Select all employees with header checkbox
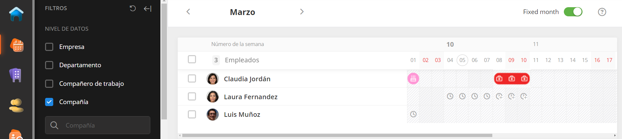Viewport: 622px width, 139px height. (x=192, y=59)
